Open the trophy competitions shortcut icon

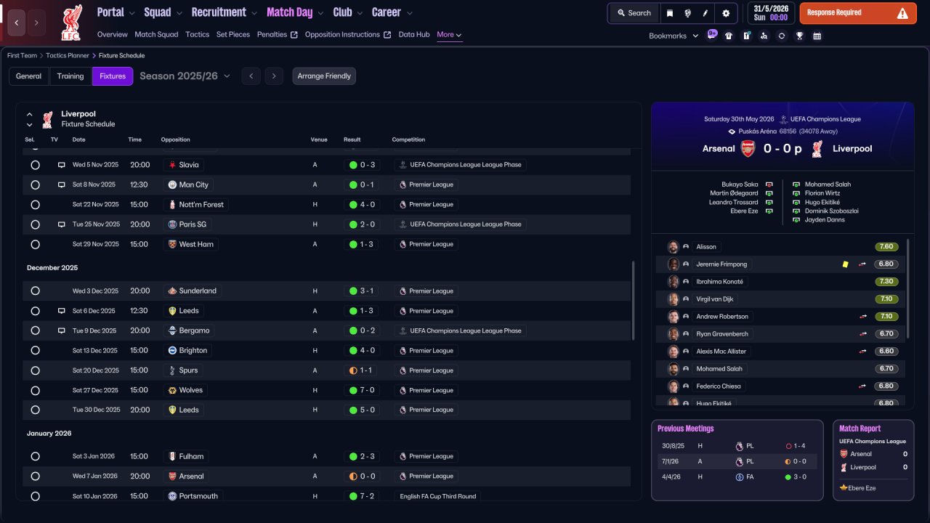point(799,36)
